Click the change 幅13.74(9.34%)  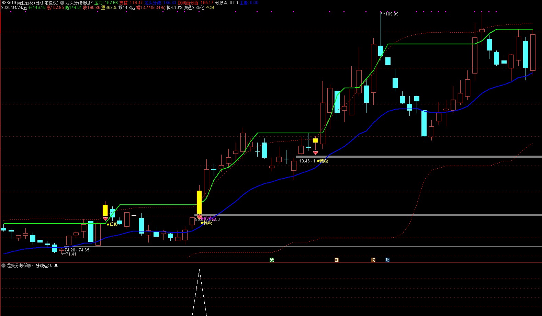[x=151, y=8]
